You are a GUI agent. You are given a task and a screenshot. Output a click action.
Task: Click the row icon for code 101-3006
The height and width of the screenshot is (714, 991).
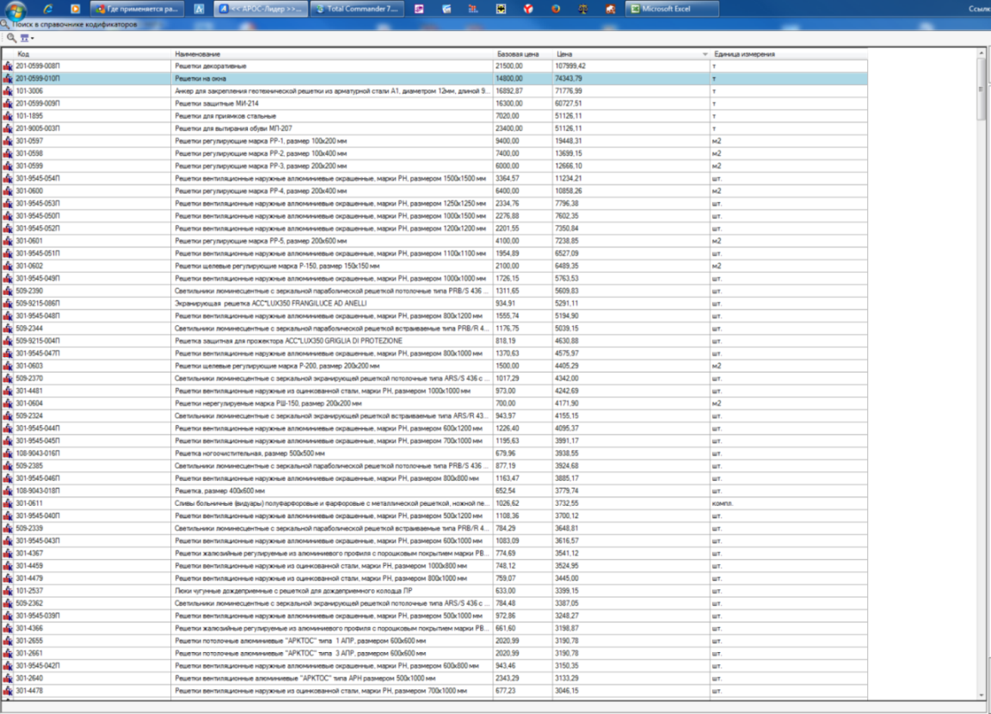click(x=8, y=90)
